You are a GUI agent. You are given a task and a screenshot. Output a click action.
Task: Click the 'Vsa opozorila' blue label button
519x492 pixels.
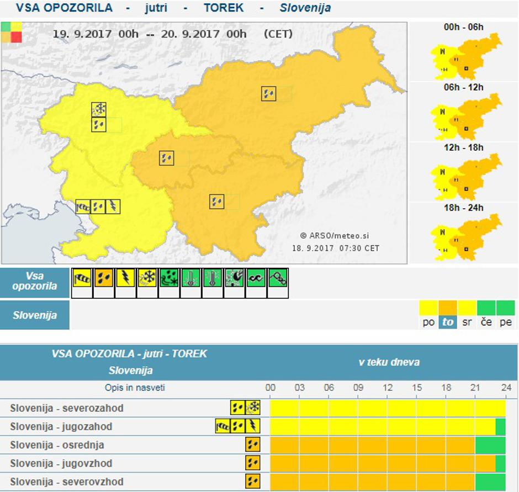click(x=35, y=282)
